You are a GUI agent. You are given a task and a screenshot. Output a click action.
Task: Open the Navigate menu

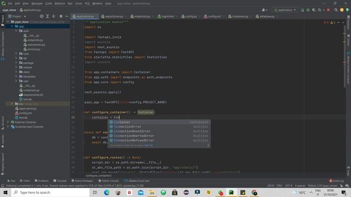[37, 3]
